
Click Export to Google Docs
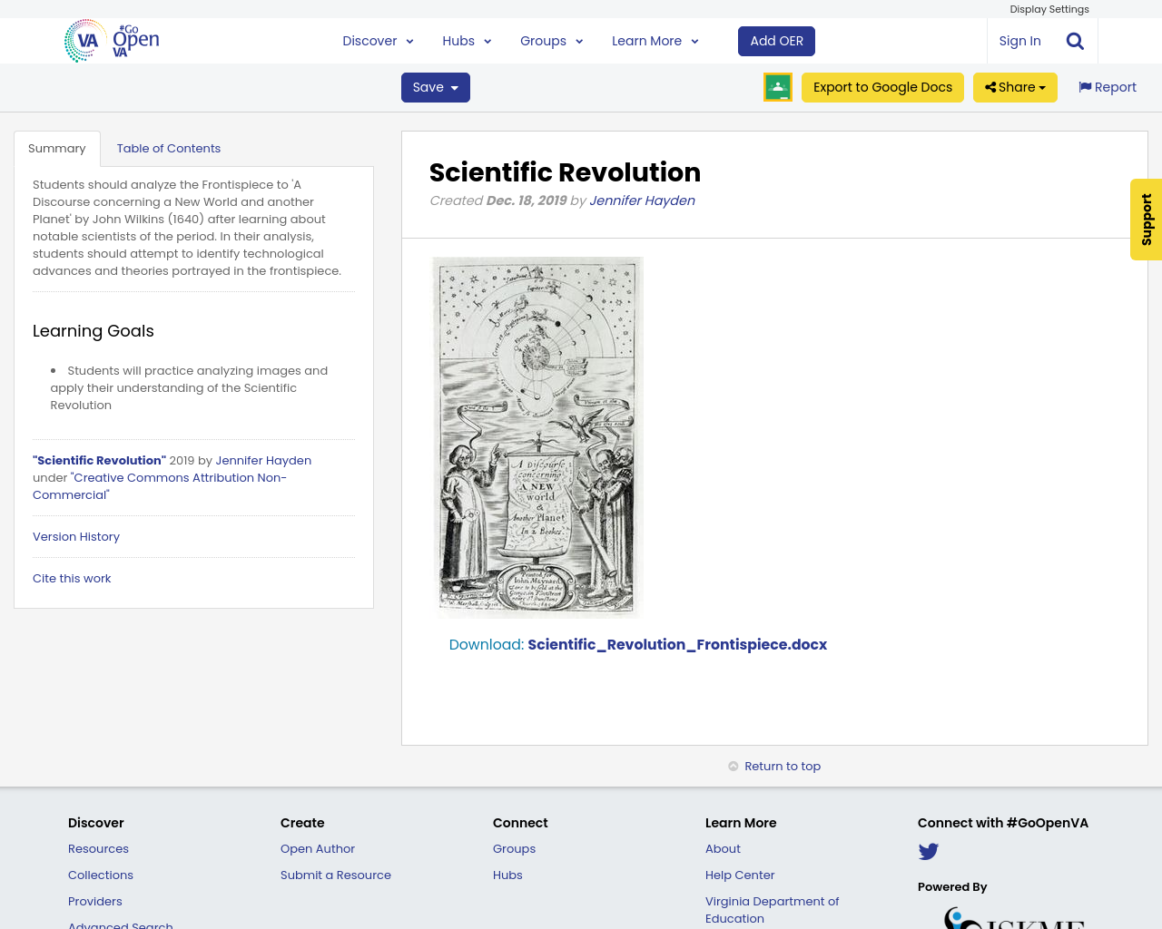[882, 87]
